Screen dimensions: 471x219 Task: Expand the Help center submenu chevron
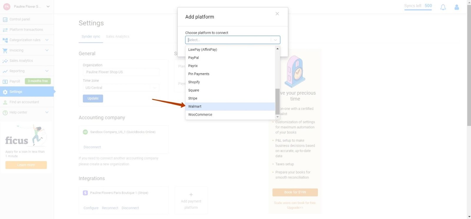tap(47, 112)
